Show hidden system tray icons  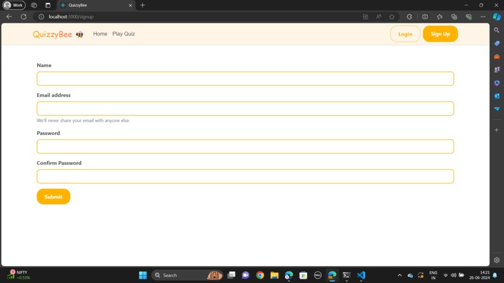pos(400,276)
